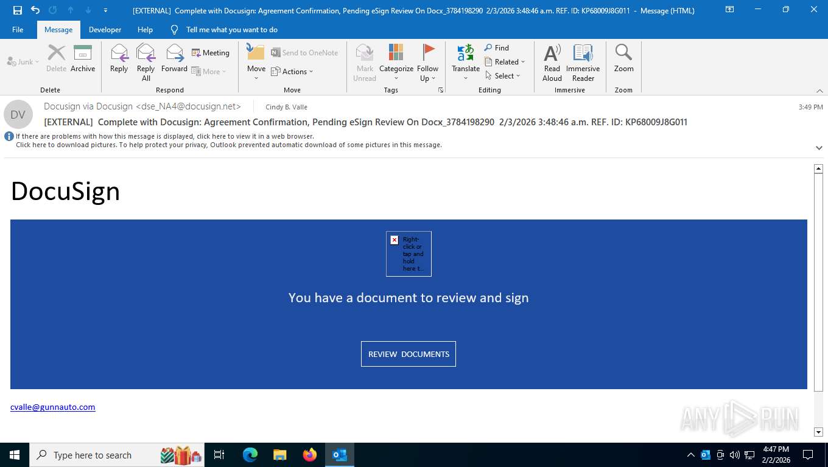
Task: Click the blocked picture placeholder
Action: click(x=409, y=254)
